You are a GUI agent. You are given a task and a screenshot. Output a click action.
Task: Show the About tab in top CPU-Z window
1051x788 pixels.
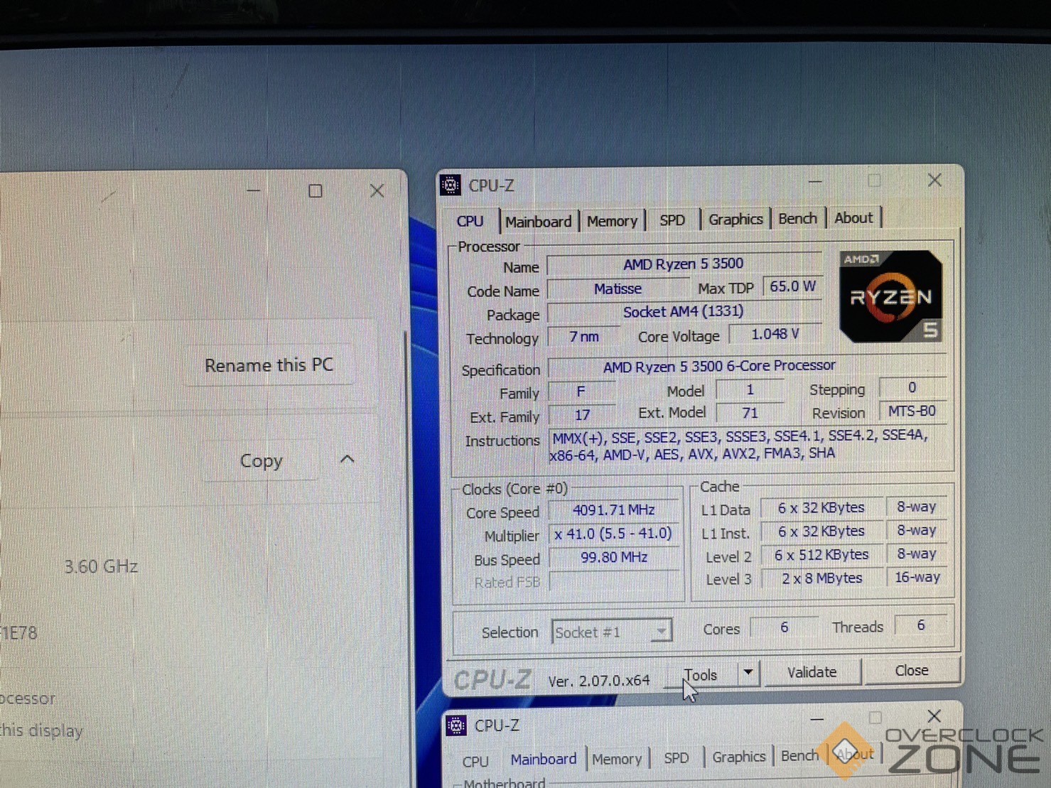pyautogui.click(x=853, y=217)
